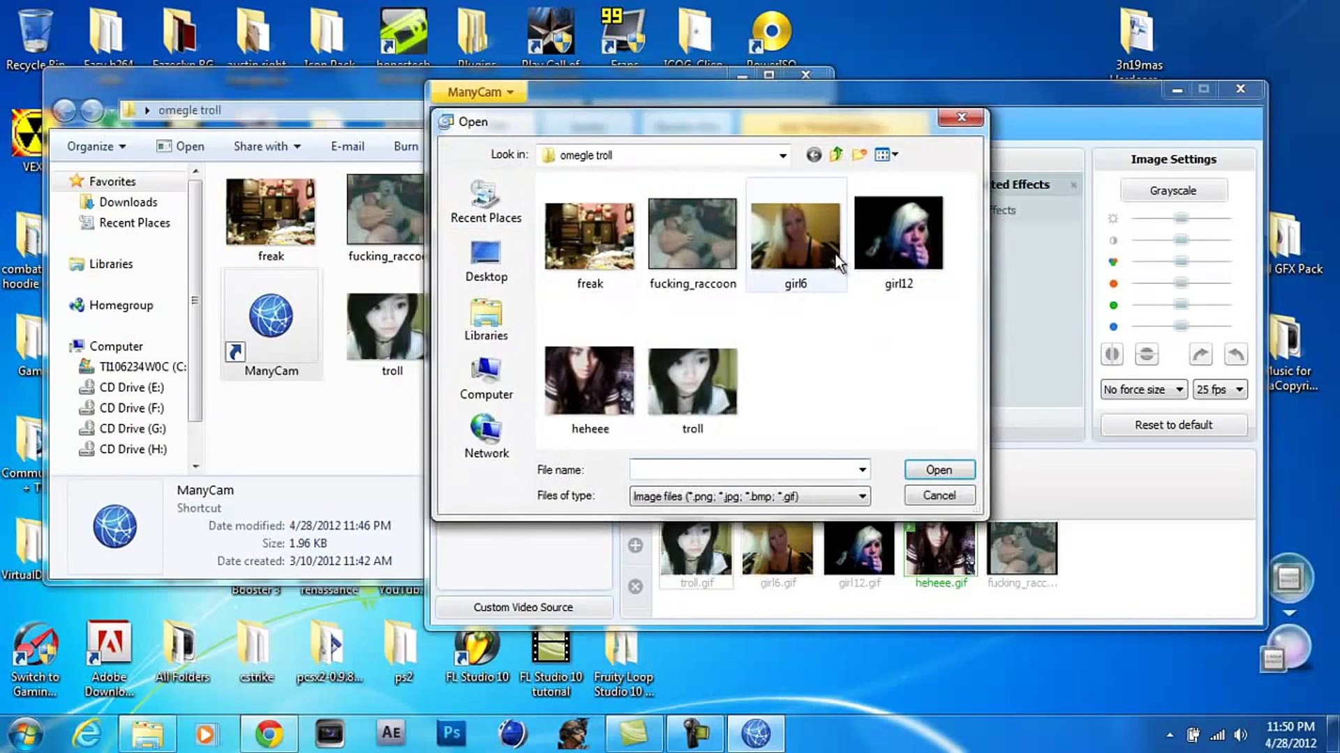Image resolution: width=1340 pixels, height=753 pixels.
Task: Select troll.gif in ManyCam playlist
Action: click(697, 556)
